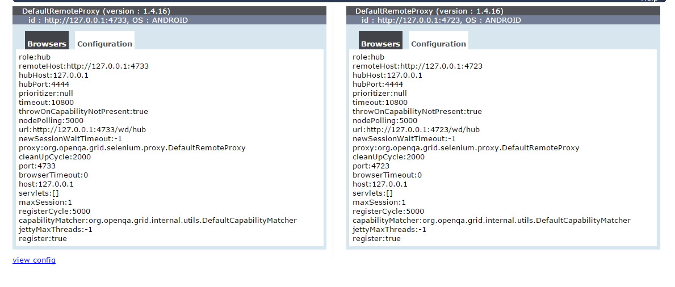Click maxSession:1 in the 4723 proxy panel

pyautogui.click(x=379, y=202)
